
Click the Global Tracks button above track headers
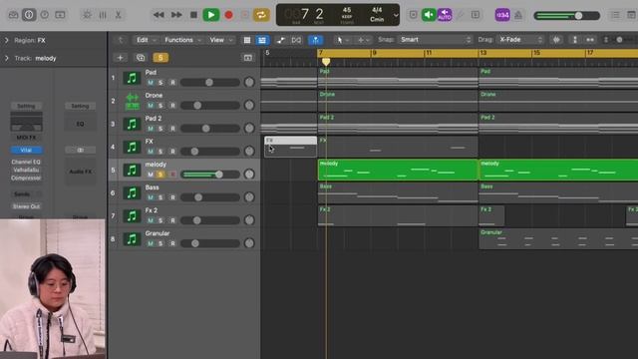pos(248,58)
